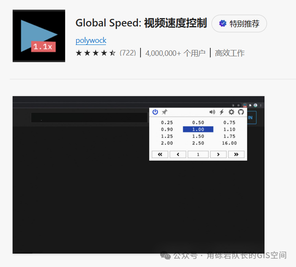Image resolution: width=296 pixels, height=267 pixels.
Task: Click the 4,000,000+ 个用户 text
Action: point(175,53)
